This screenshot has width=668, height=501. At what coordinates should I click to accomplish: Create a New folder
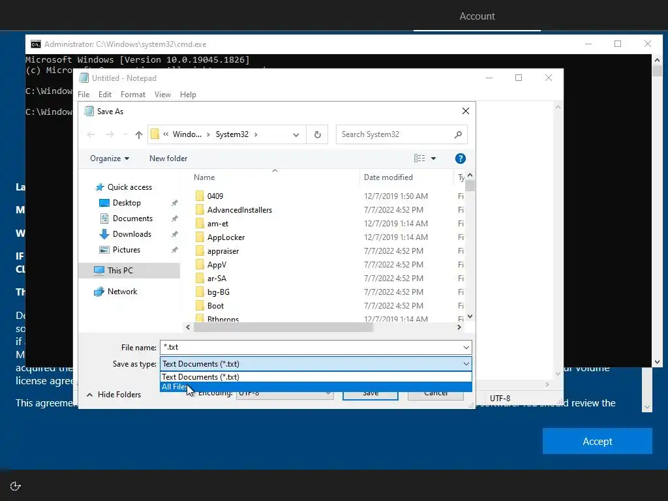point(168,159)
